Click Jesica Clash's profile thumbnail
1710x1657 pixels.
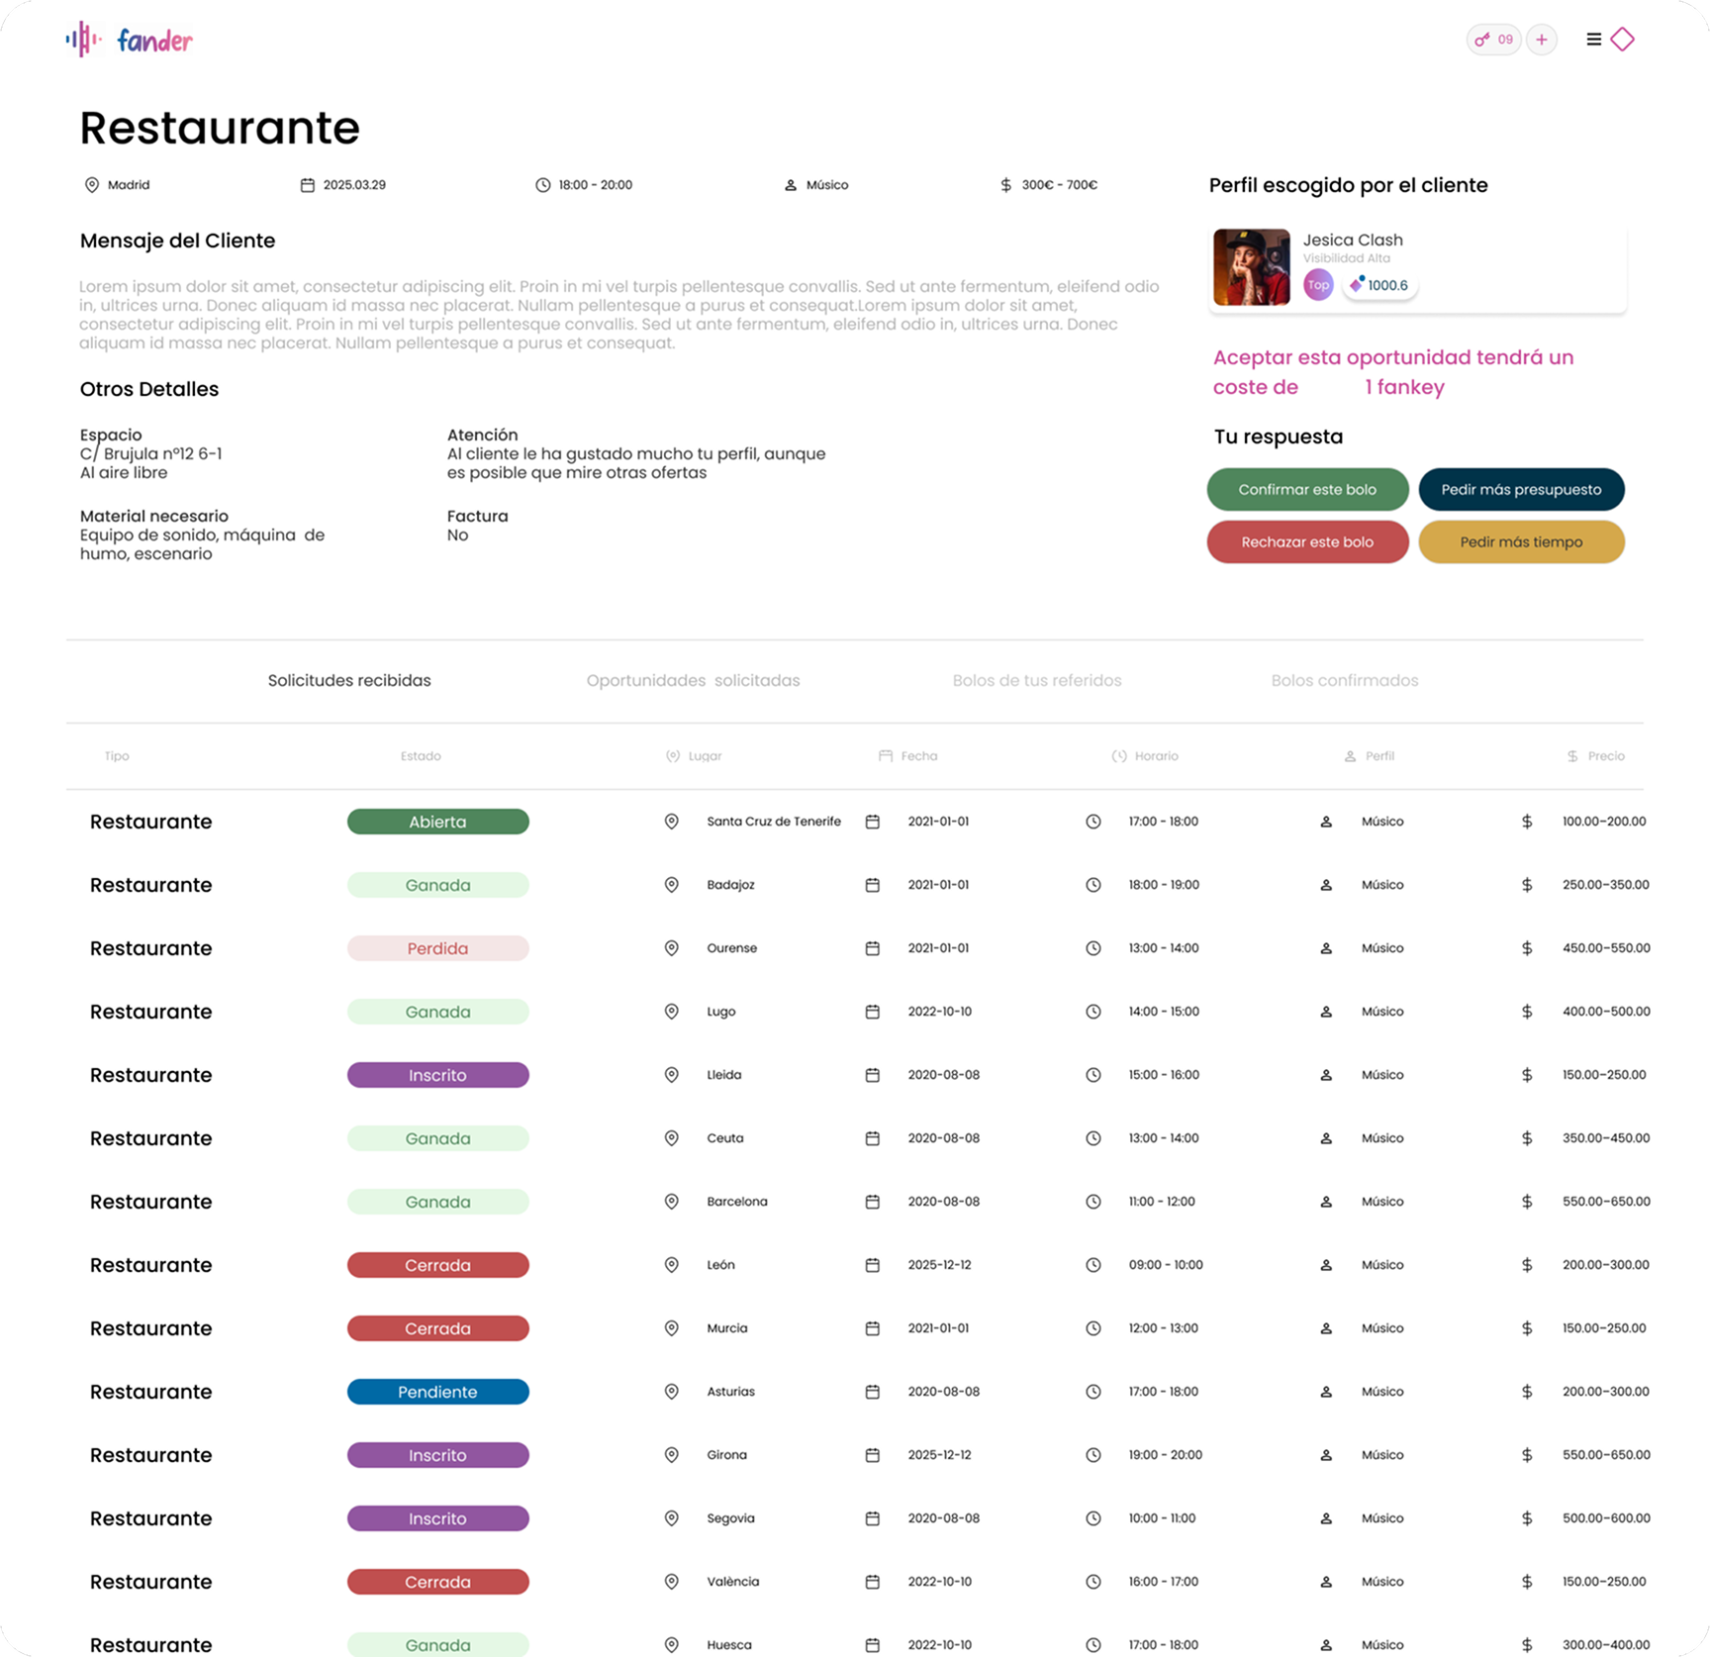pyautogui.click(x=1251, y=267)
